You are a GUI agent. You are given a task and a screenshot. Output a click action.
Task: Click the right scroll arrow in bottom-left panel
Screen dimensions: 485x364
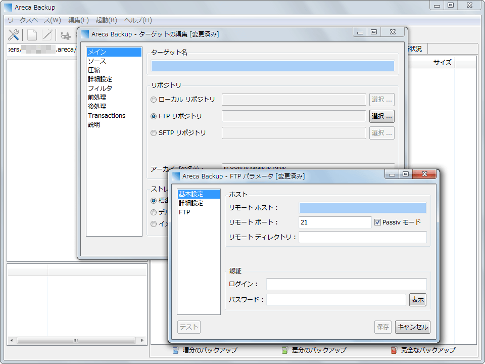coord(142,340)
